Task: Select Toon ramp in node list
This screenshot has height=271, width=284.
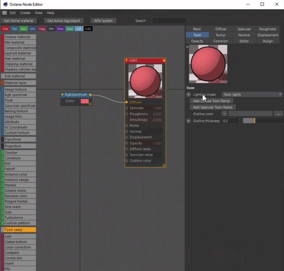Action: tap(19, 230)
